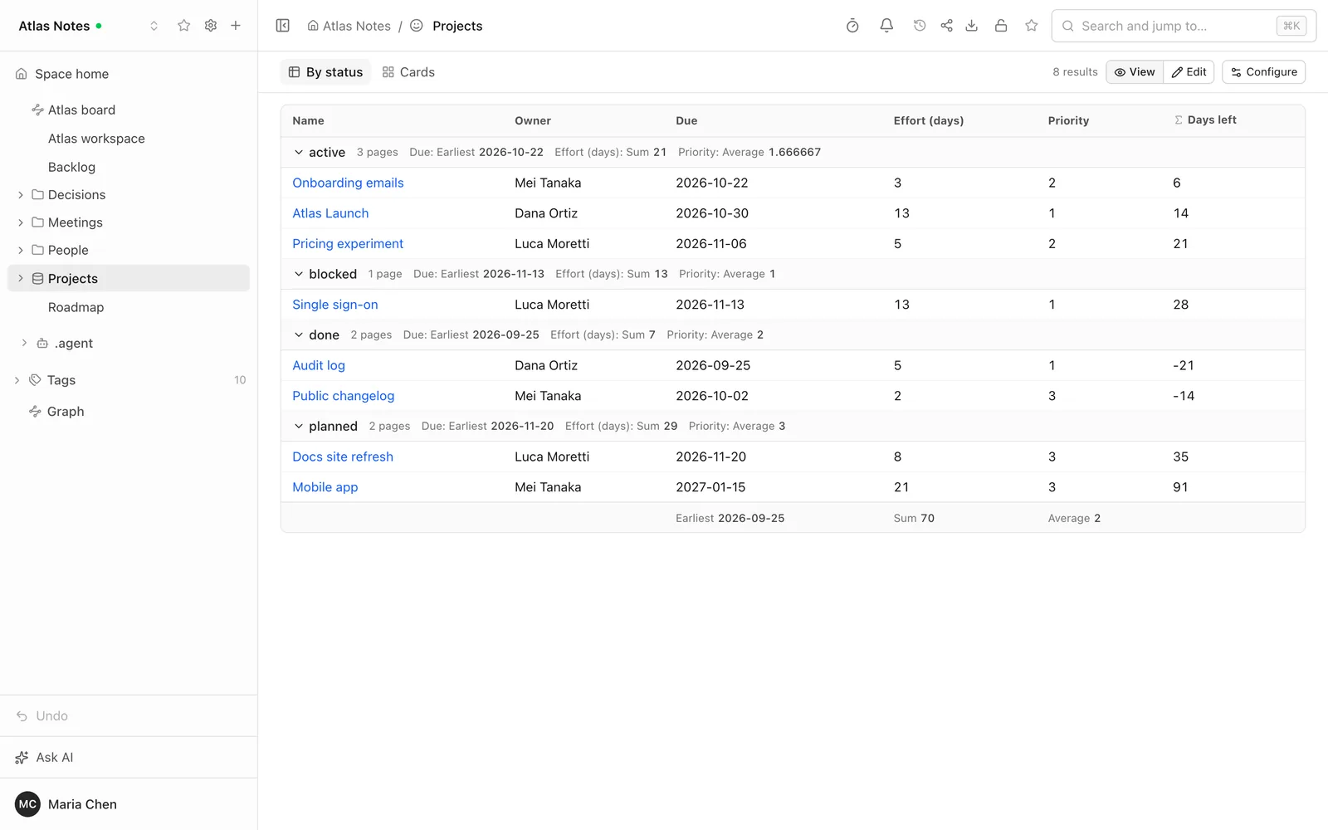
Task: Toggle sidebar panel icon
Action: pos(283,26)
